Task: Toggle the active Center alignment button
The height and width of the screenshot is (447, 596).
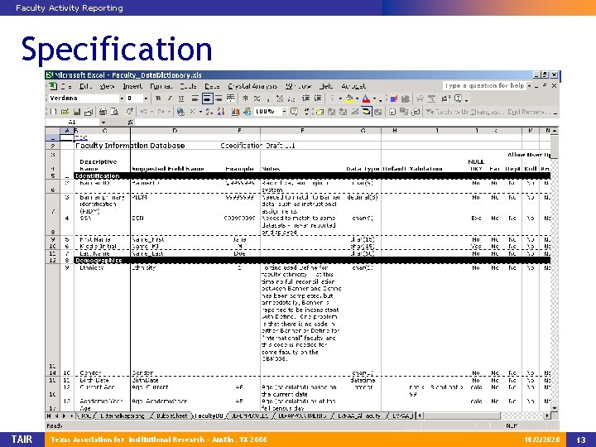Action: 207,99
